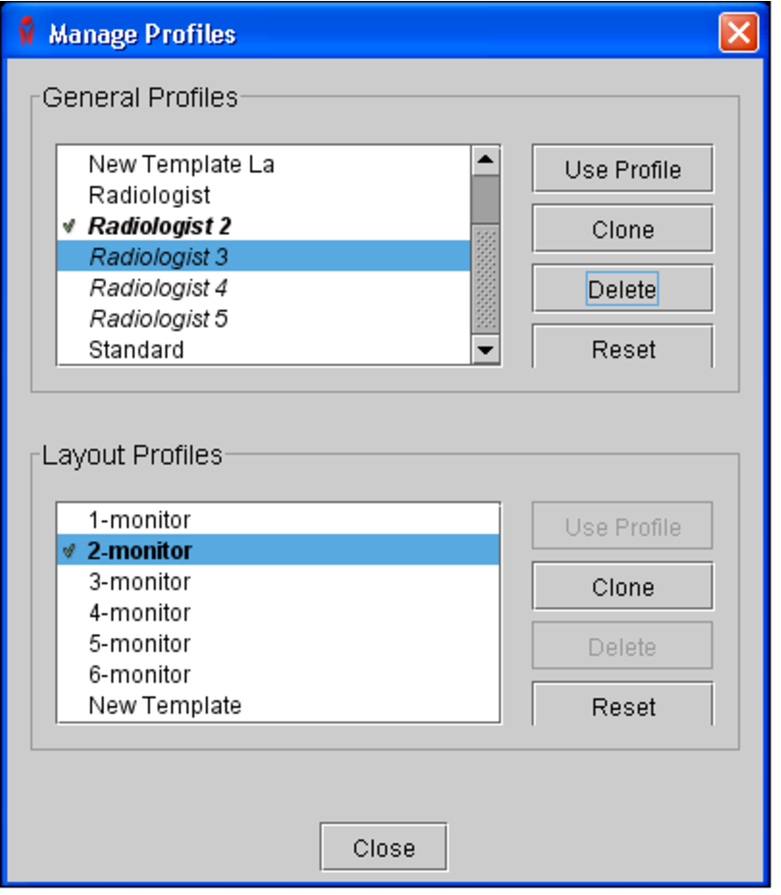Click the app icon in the title bar
The height and width of the screenshot is (895, 781).
[x=27, y=34]
